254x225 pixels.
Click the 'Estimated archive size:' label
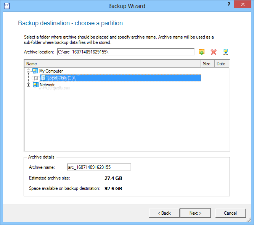click(x=50, y=178)
